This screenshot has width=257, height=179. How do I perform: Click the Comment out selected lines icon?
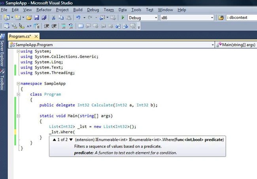(64, 26)
